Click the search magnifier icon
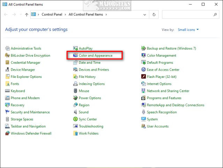This screenshot has height=168, width=223. pyautogui.click(x=215, y=15)
